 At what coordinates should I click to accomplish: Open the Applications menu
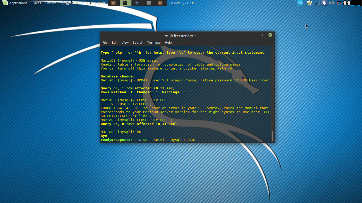(x=18, y=3)
